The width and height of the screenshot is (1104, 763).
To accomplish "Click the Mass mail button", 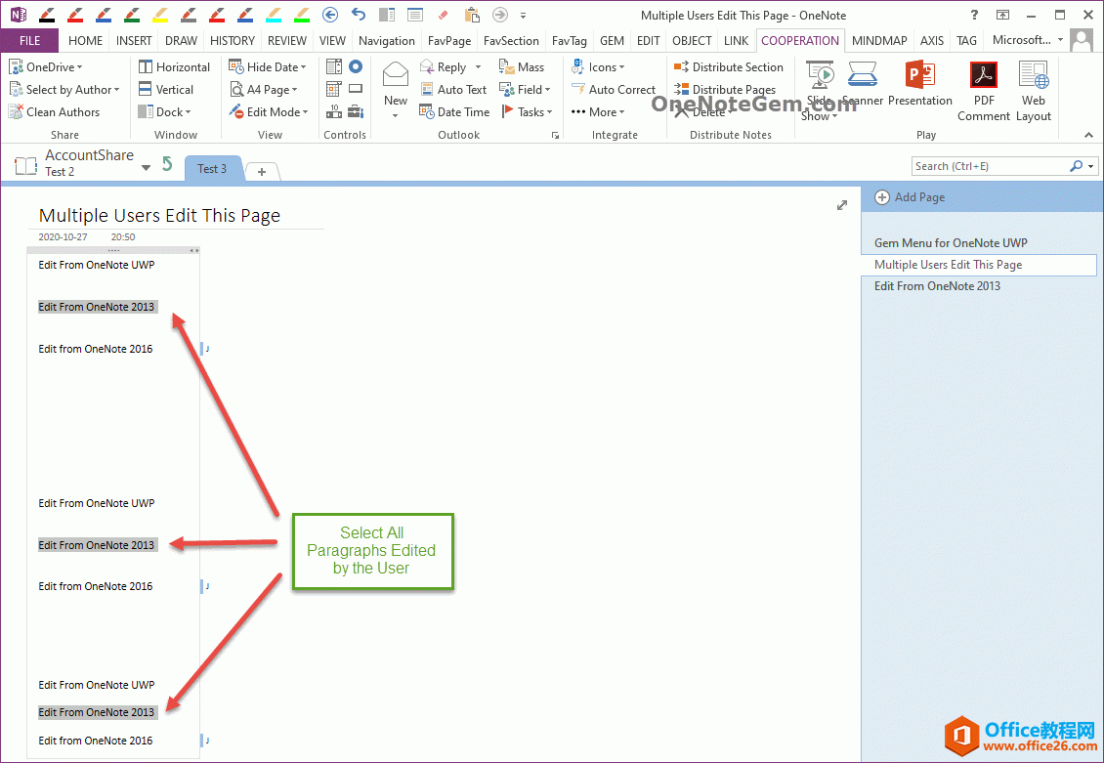I will (x=522, y=66).
